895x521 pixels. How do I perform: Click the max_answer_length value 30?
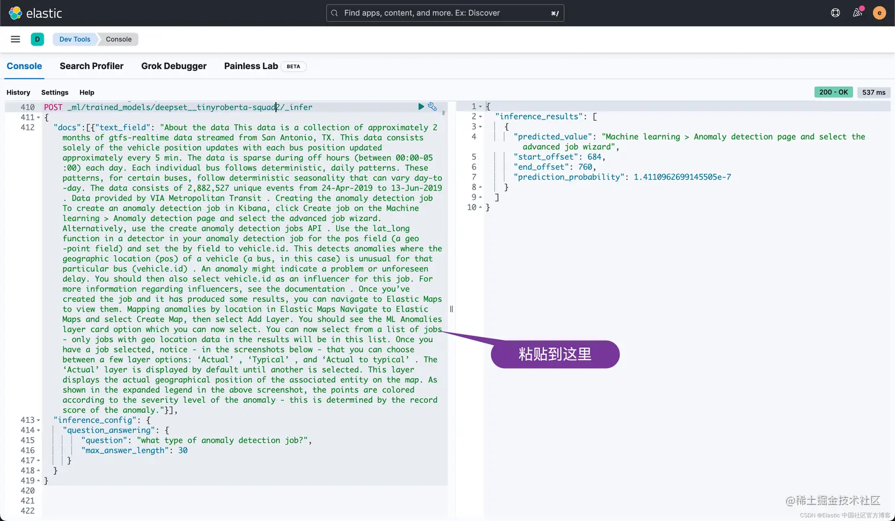click(x=183, y=451)
